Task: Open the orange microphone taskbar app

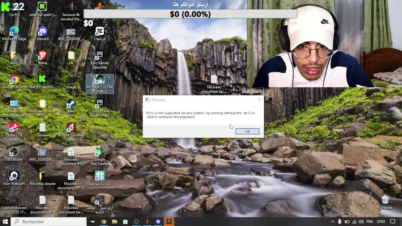Action: pos(147,222)
